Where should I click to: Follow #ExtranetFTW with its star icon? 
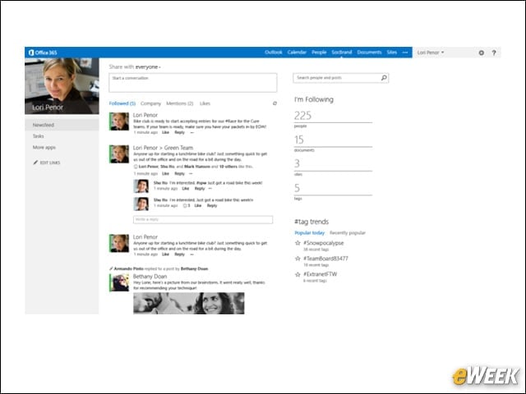click(x=298, y=274)
